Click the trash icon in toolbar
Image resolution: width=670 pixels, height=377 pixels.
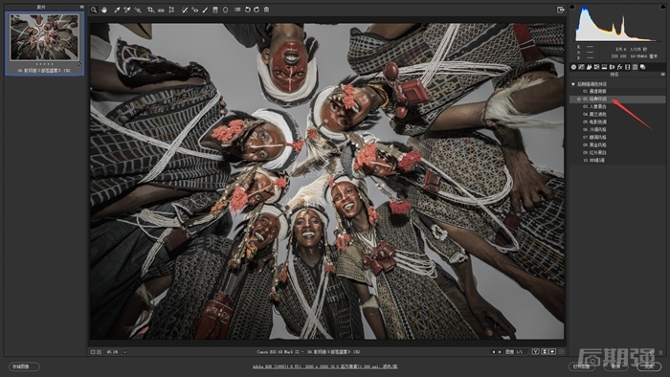(x=267, y=10)
